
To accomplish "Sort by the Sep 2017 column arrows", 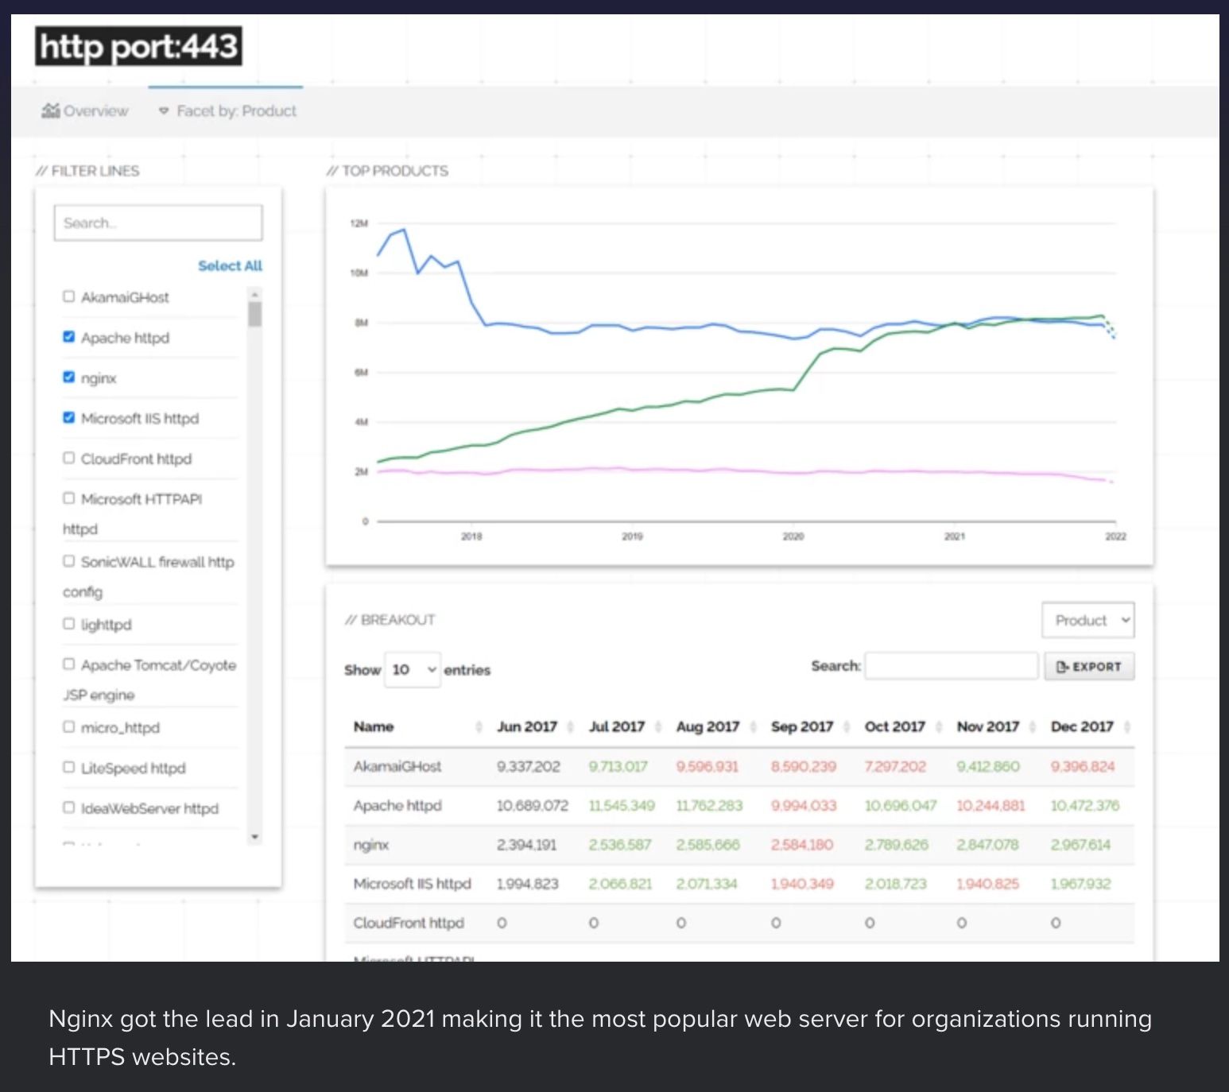I will point(847,727).
